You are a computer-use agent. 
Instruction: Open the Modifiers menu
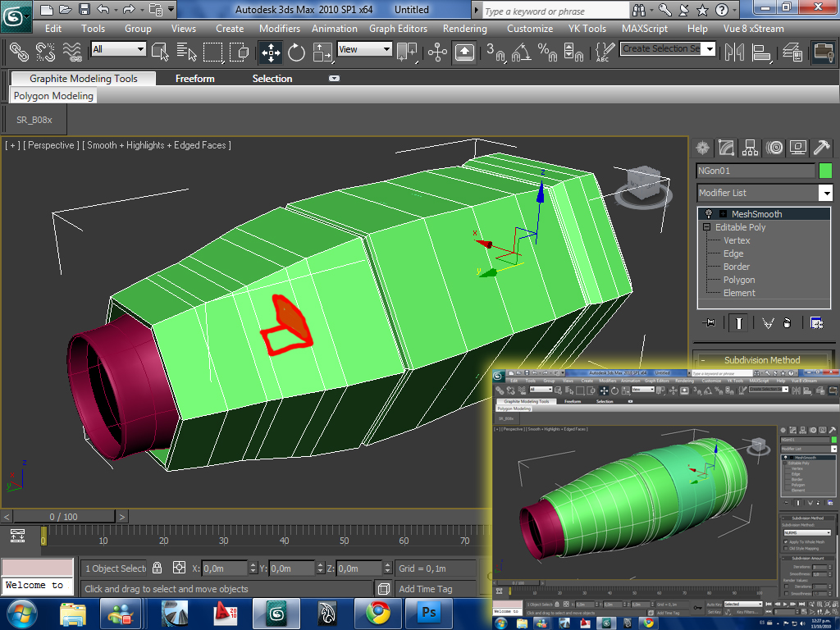(280, 29)
